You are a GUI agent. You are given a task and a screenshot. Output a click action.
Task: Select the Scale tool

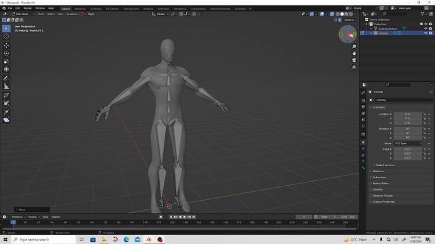6,62
